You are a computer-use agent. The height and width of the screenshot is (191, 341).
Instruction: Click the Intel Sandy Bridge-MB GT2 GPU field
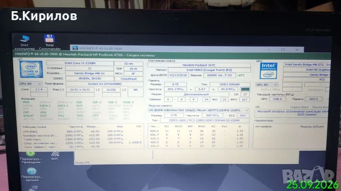(307, 65)
